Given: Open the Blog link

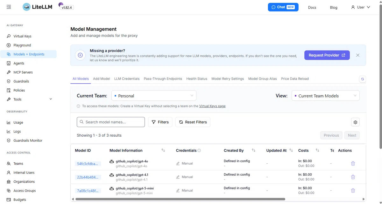Looking at the screenshot, I should 334,7.
